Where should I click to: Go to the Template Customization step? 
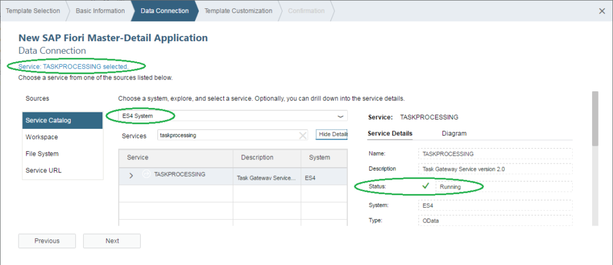coord(238,11)
